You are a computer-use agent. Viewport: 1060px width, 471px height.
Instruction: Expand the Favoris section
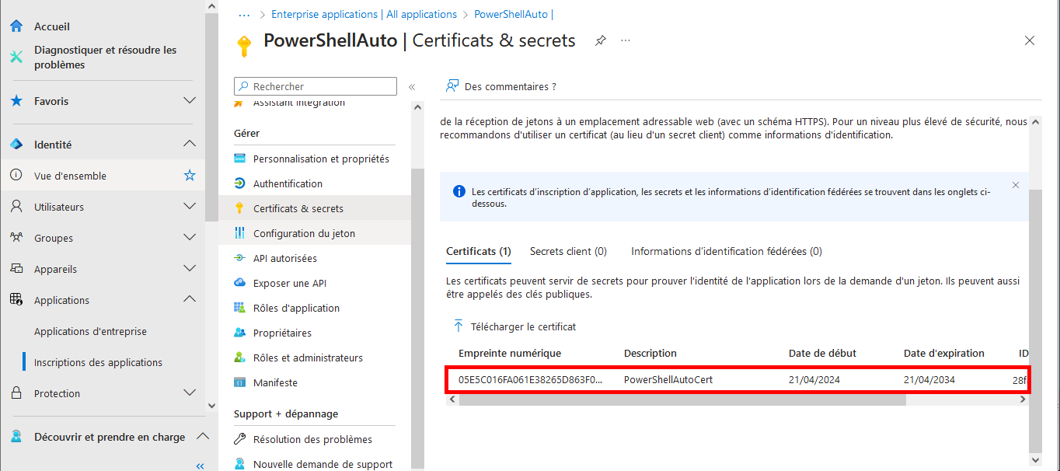click(x=189, y=100)
